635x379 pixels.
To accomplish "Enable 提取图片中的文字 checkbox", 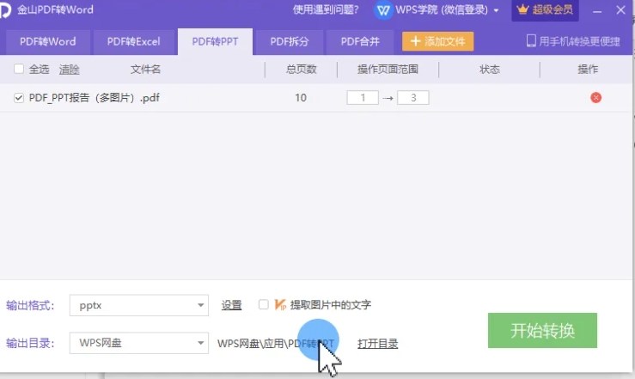I will tap(264, 304).
